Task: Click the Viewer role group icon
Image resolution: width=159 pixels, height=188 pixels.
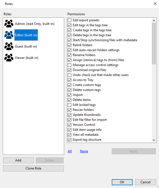Action: point(9,58)
